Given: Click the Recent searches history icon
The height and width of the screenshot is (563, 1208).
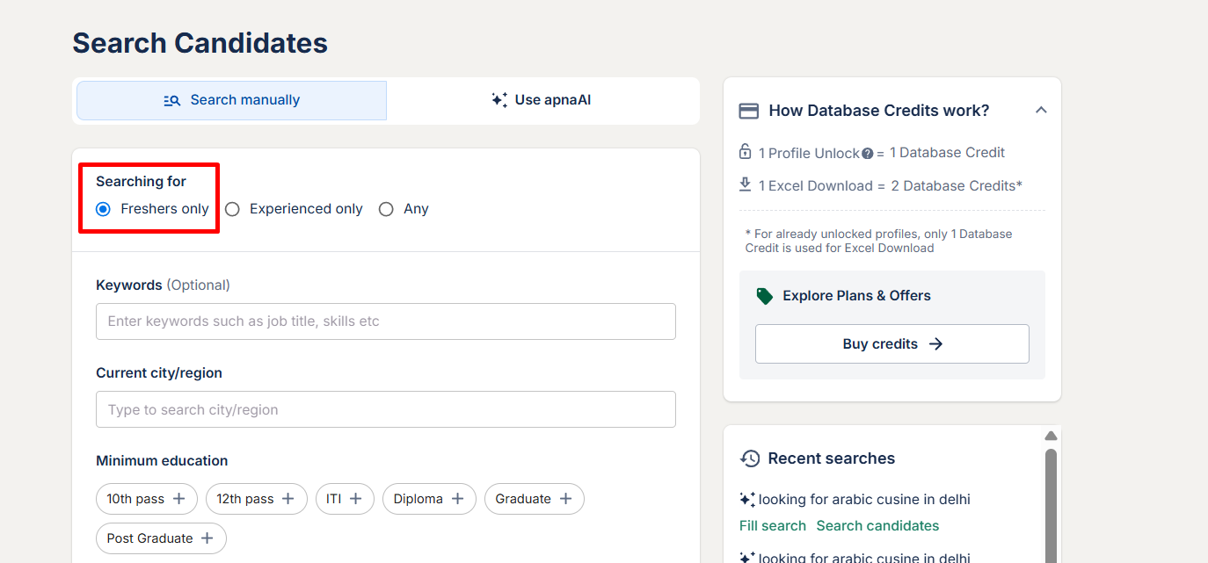Looking at the screenshot, I should [x=750, y=458].
